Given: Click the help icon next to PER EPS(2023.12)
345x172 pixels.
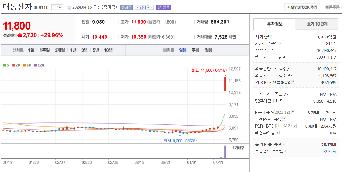Looking at the screenshot, I should pyautogui.click(x=293, y=112).
